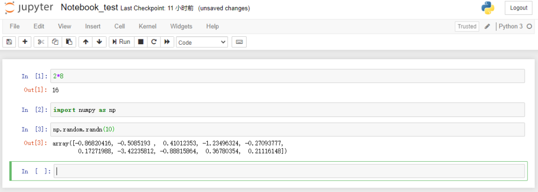Paste cells below icon

tap(69, 42)
